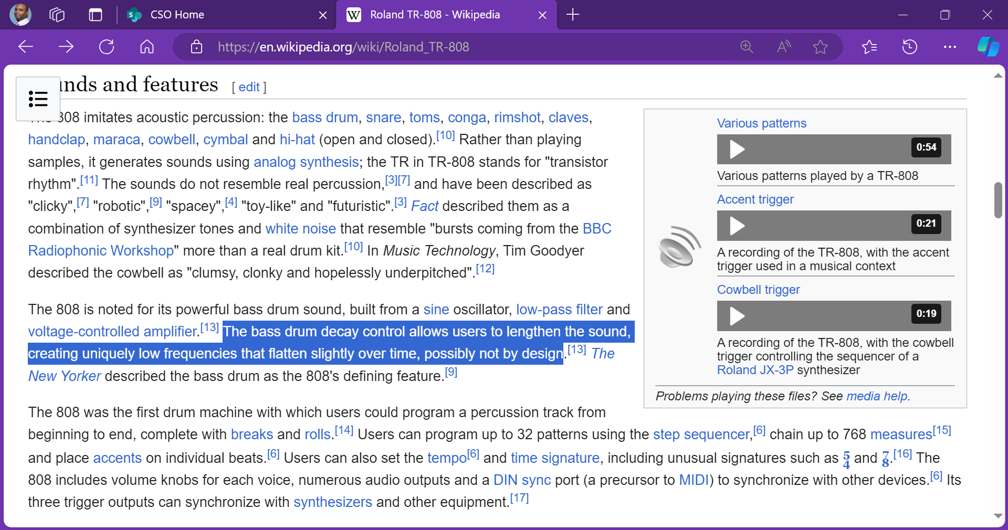Viewport: 1008px width, 530px height.
Task: Follow the analog synthesis link
Action: coord(306,162)
